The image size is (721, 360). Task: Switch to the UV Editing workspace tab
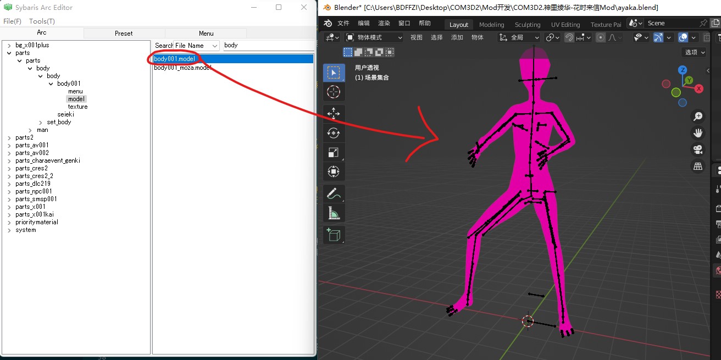(565, 24)
